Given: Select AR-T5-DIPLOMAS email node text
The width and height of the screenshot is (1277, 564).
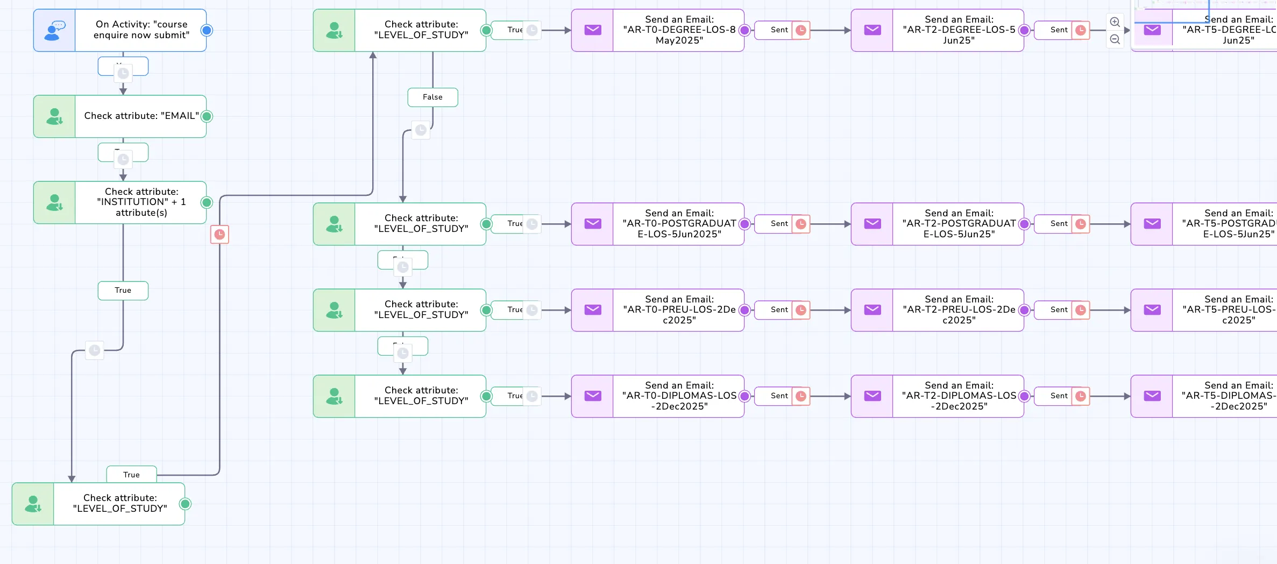Looking at the screenshot, I should (1229, 396).
